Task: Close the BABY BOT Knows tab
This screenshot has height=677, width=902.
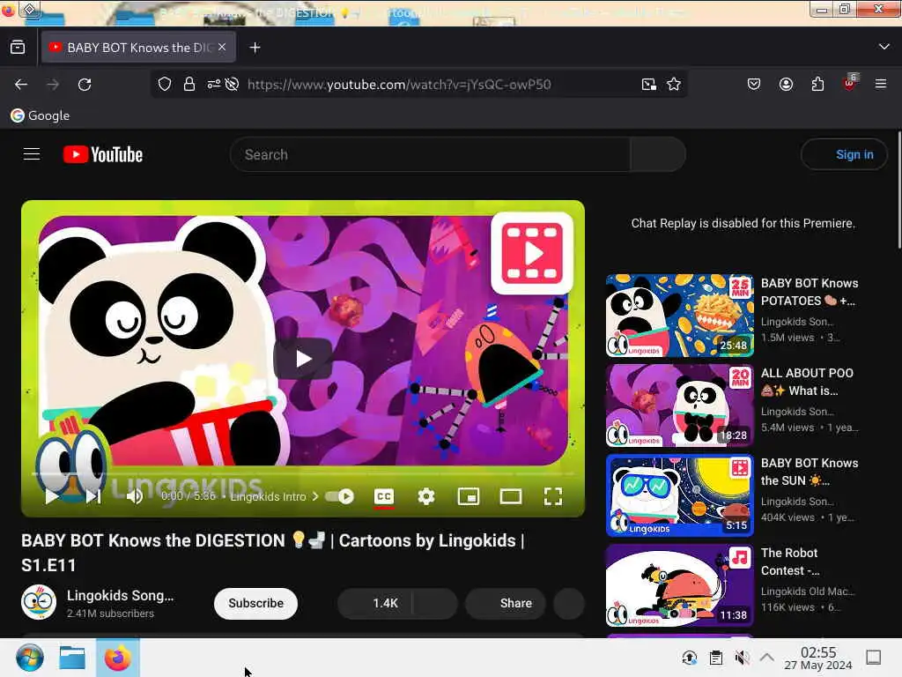Action: coord(222,48)
